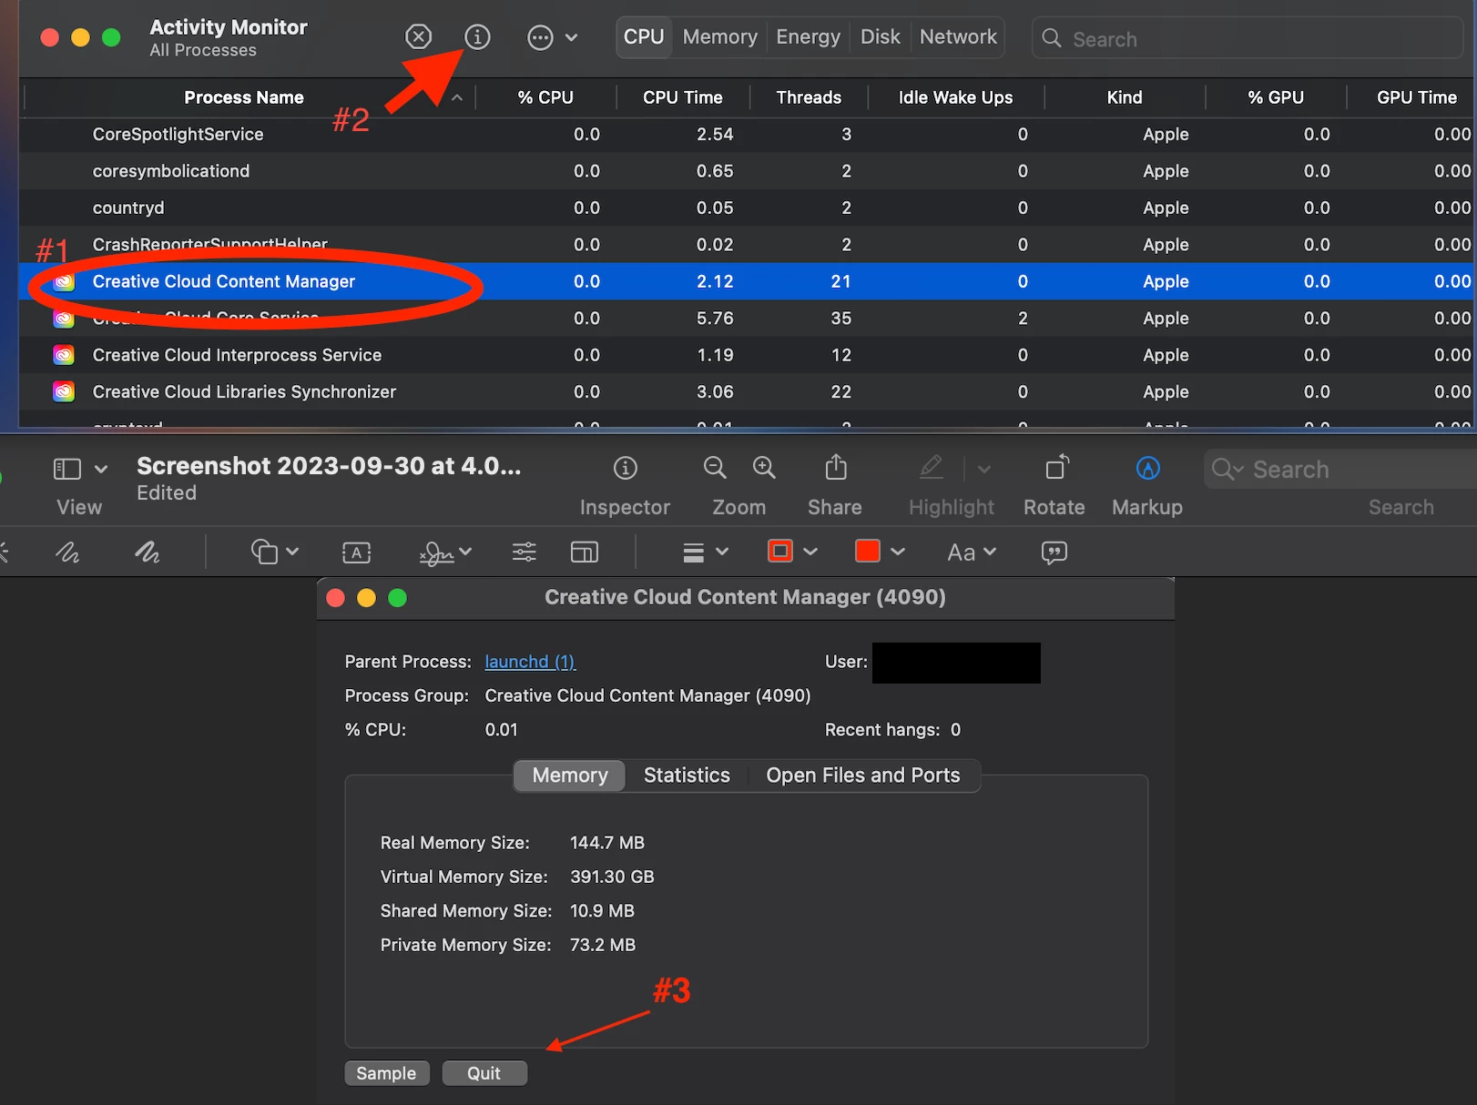1477x1105 pixels.
Task: Open the Shape Style line thickness menu
Action: (x=694, y=552)
